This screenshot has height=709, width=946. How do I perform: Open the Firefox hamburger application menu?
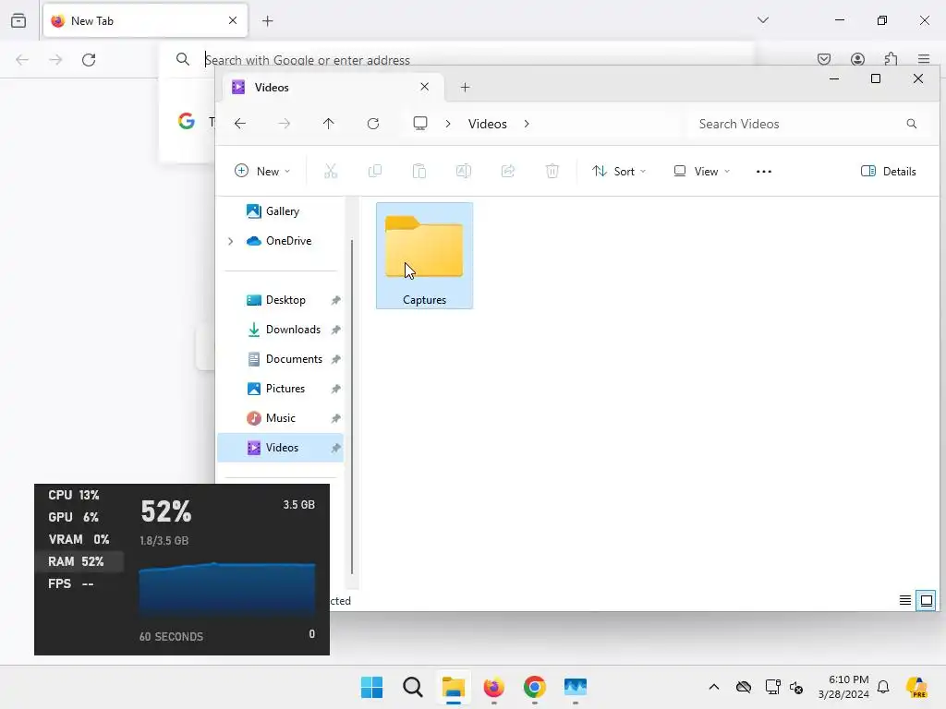[924, 59]
